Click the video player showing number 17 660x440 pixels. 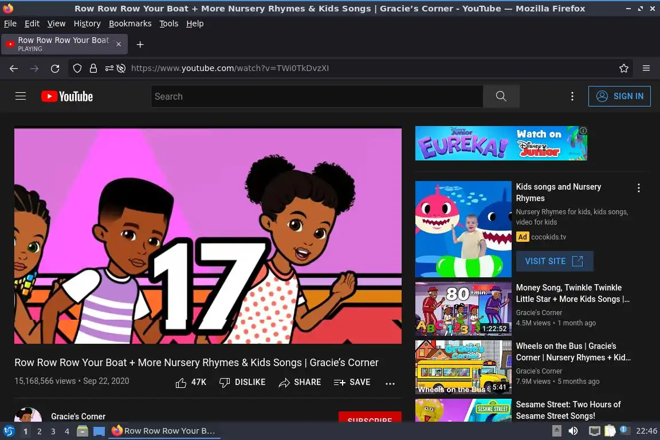coord(208,236)
